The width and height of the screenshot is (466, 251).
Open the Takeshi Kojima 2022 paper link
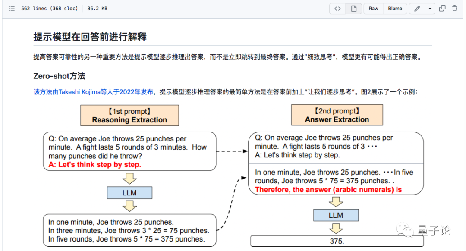click(x=93, y=92)
